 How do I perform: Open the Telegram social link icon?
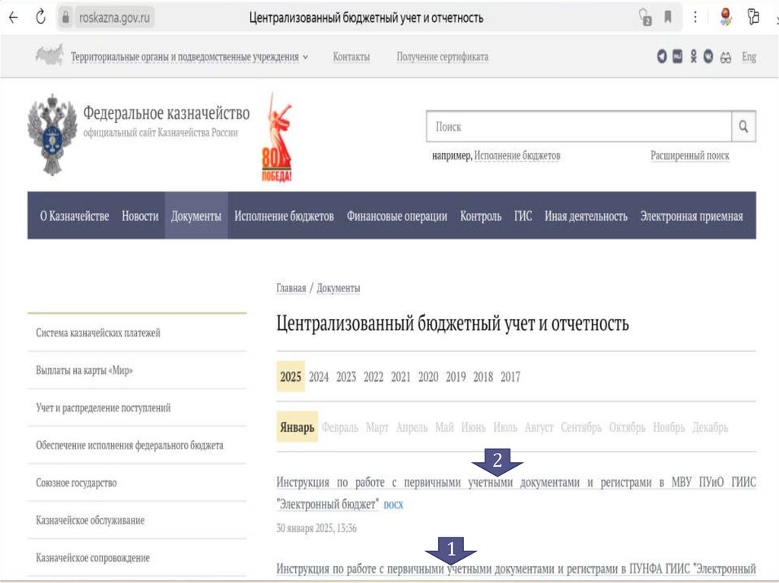(x=662, y=56)
